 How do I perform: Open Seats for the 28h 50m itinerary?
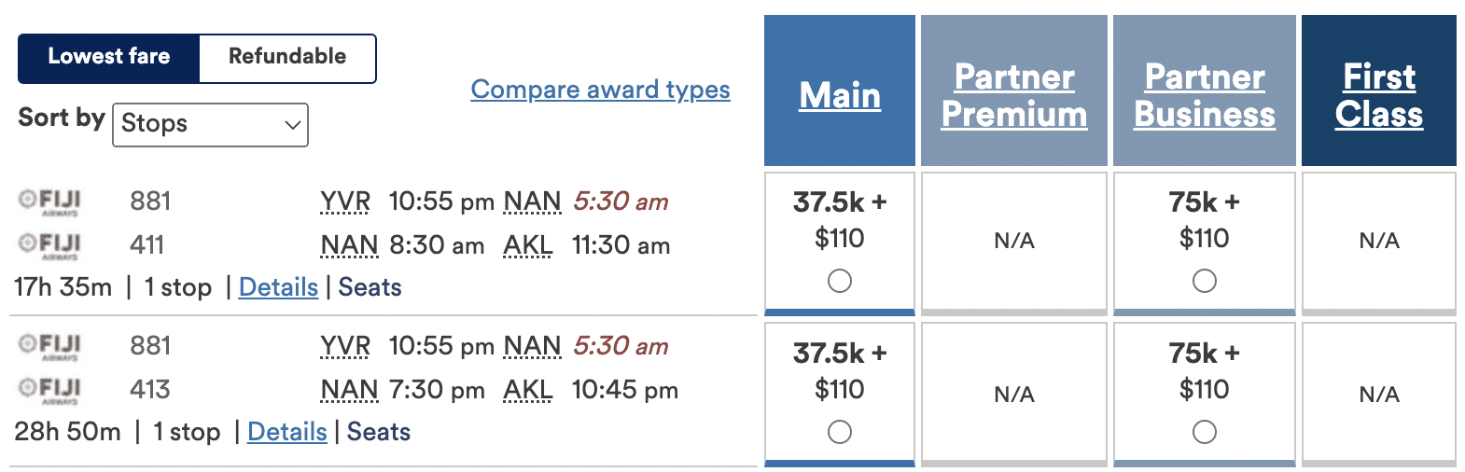(x=379, y=432)
